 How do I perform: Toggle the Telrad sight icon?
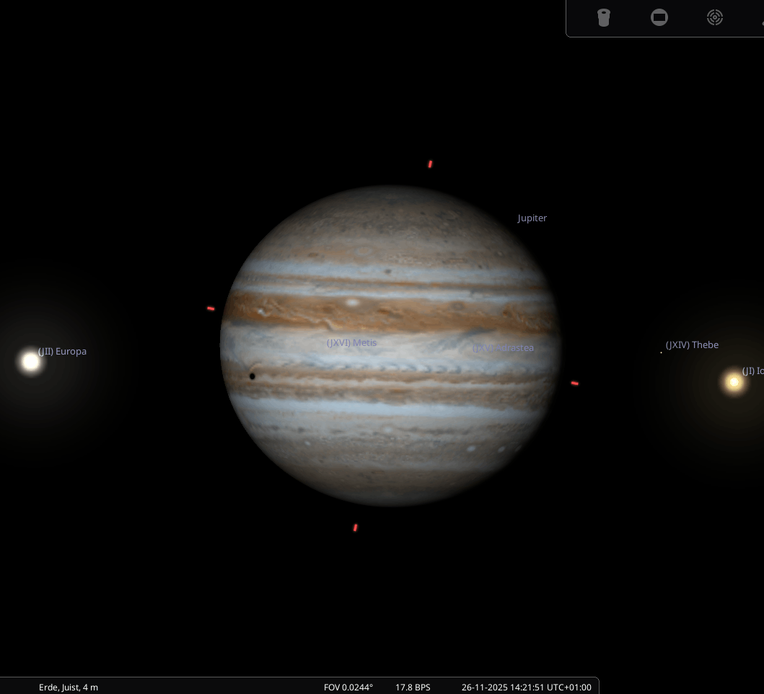(715, 17)
